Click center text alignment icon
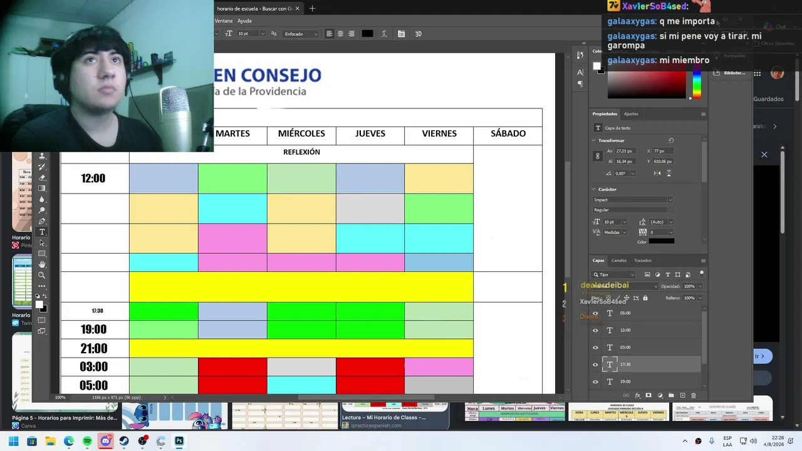 [340, 34]
